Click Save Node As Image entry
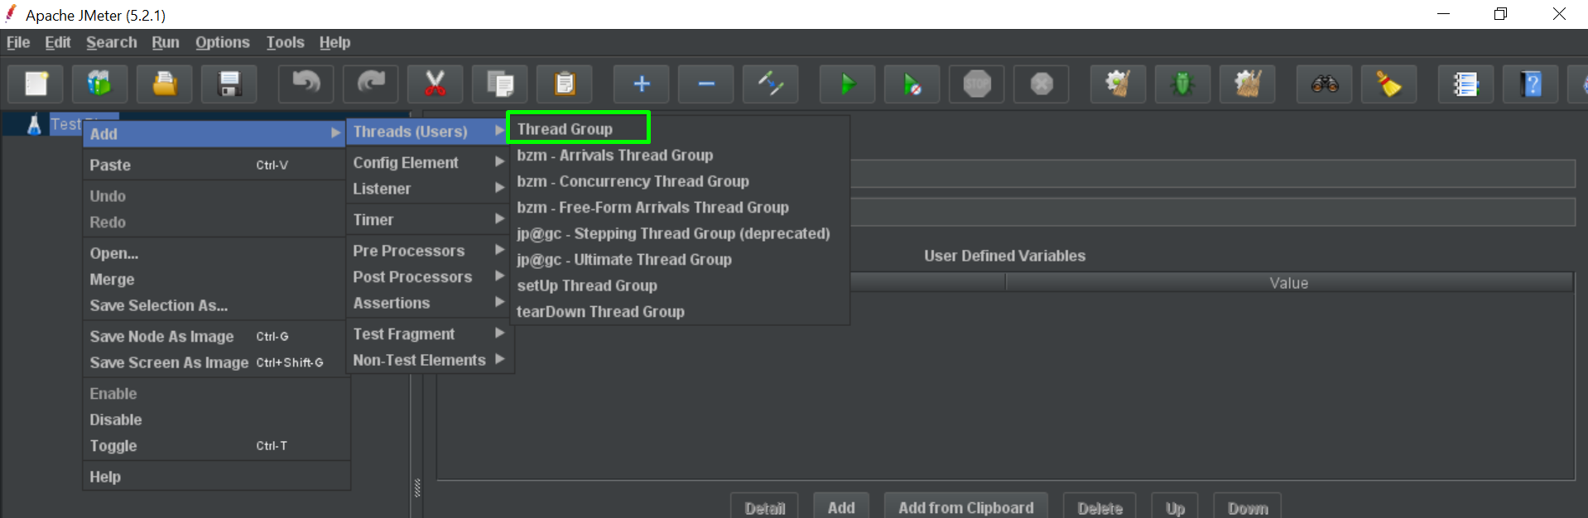The height and width of the screenshot is (518, 1588). (x=214, y=336)
